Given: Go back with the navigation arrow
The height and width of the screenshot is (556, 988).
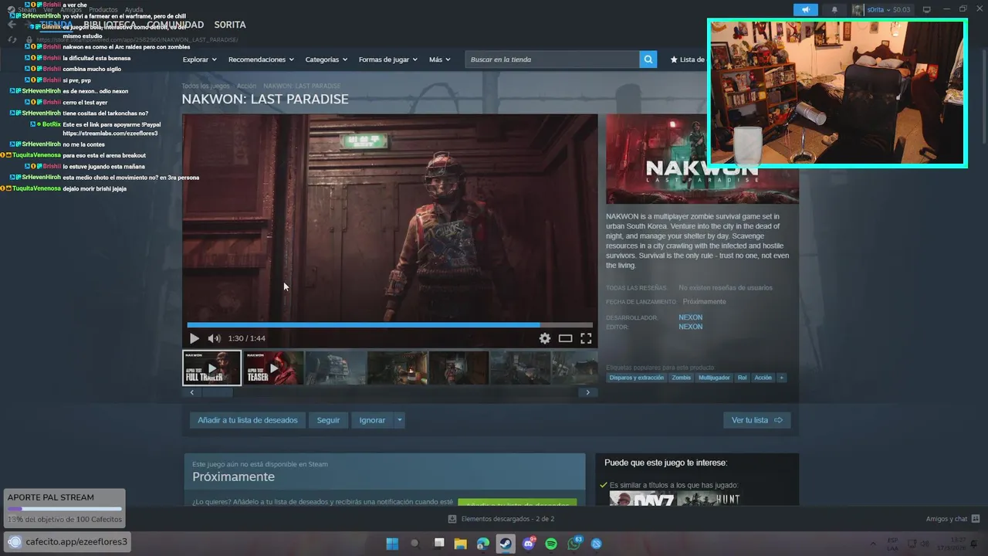Looking at the screenshot, I should pos(12,25).
